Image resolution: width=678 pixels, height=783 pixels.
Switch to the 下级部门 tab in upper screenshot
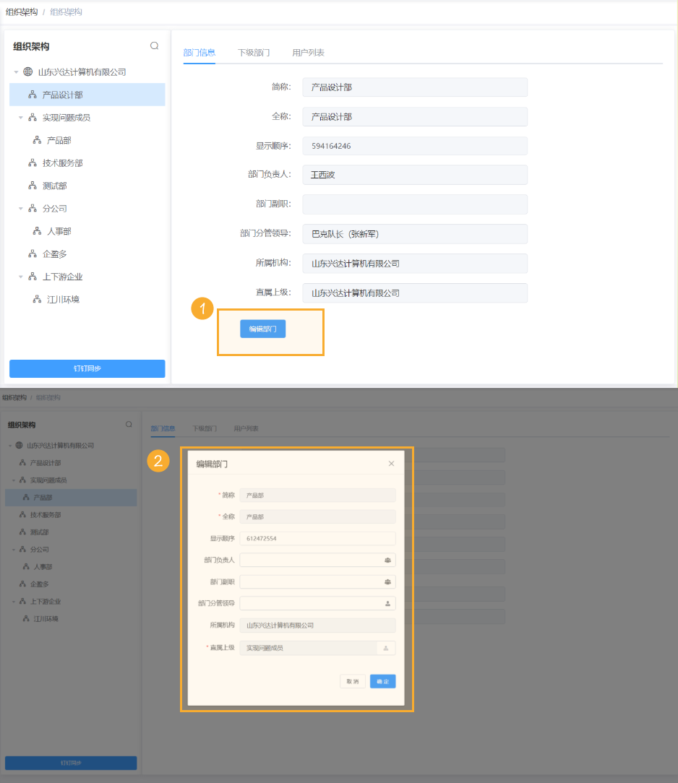pos(254,53)
